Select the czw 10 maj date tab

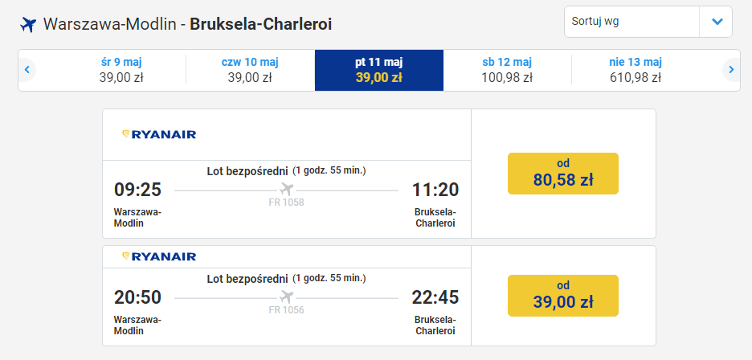[250, 70]
